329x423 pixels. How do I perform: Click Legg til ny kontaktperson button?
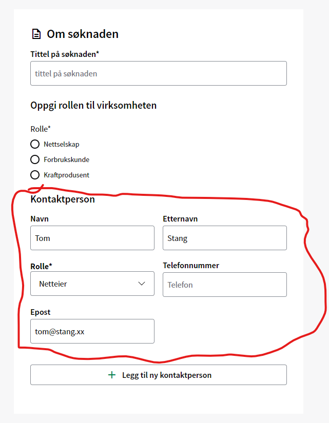(x=159, y=375)
